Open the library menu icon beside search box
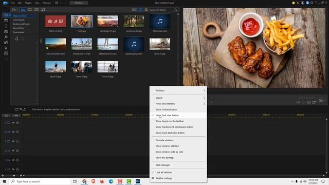329x185 pixels. tap(146, 10)
